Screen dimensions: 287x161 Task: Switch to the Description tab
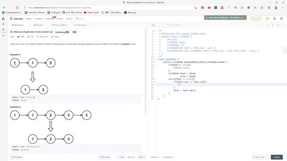[17, 25]
